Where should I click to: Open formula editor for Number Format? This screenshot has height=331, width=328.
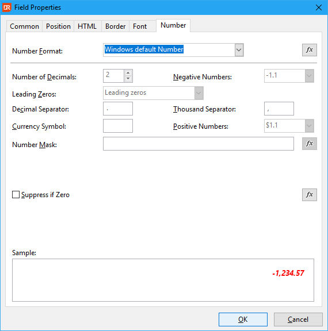pos(309,50)
